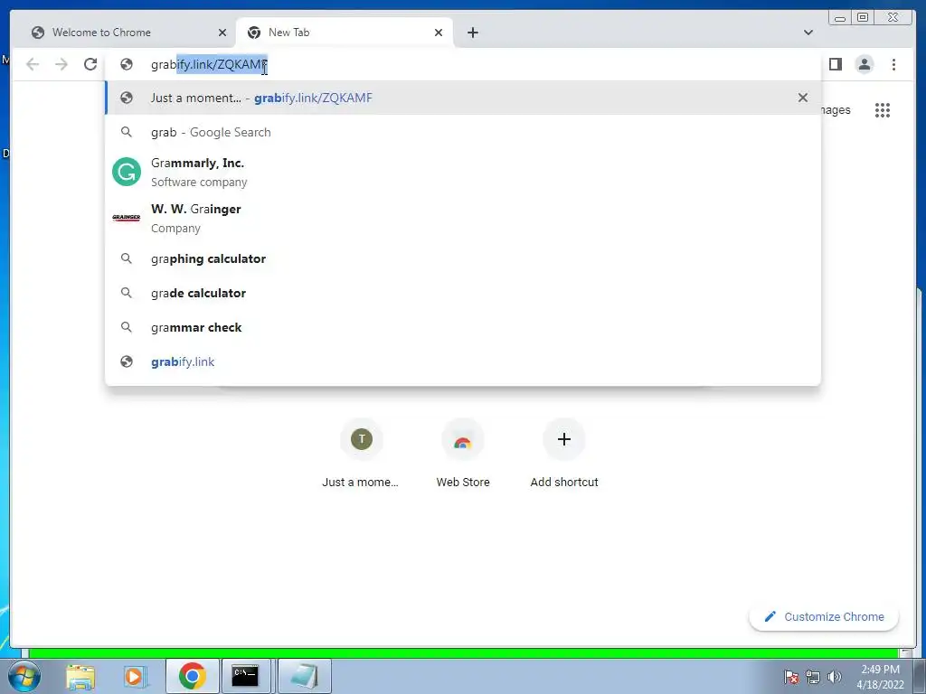The height and width of the screenshot is (694, 926).
Task: Close the New Tab tab
Action: 439,33
